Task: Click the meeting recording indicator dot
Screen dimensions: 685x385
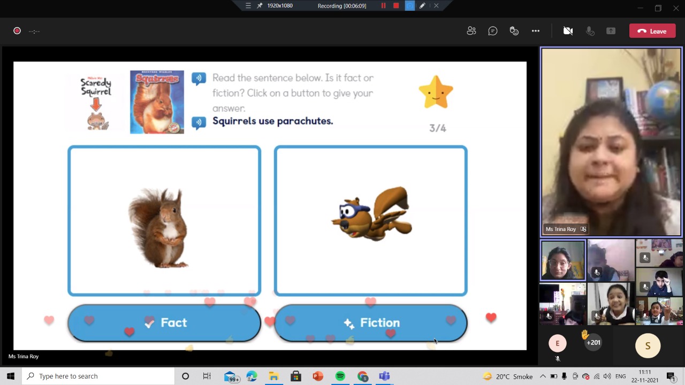Action: [x=17, y=31]
